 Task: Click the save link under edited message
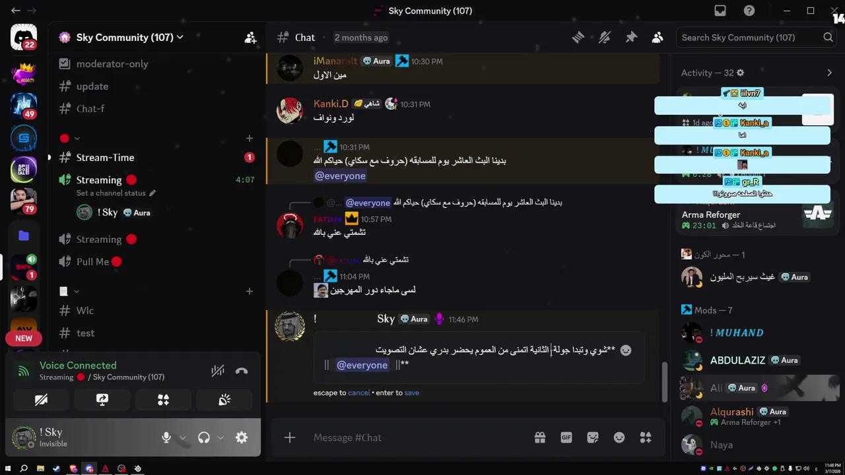(412, 393)
